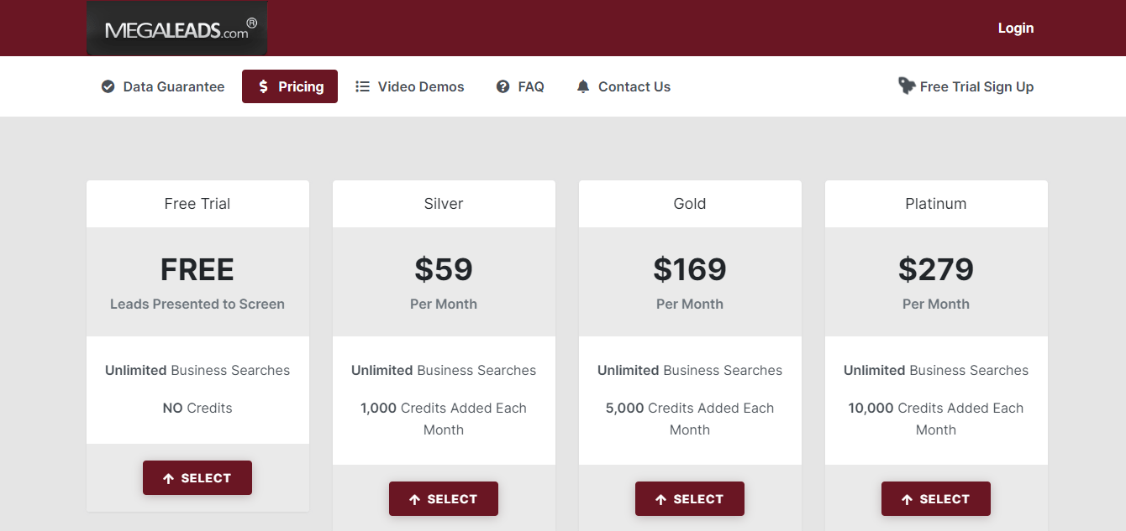The width and height of the screenshot is (1126, 531).
Task: Select the Silver plan
Action: (444, 498)
